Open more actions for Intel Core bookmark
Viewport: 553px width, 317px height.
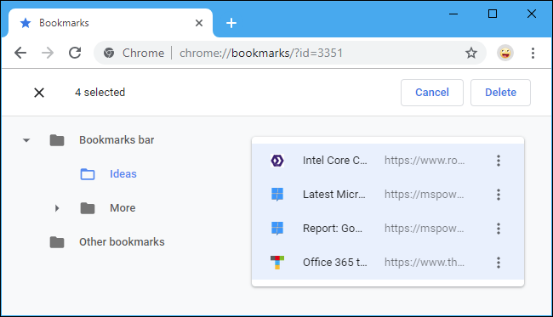click(499, 161)
